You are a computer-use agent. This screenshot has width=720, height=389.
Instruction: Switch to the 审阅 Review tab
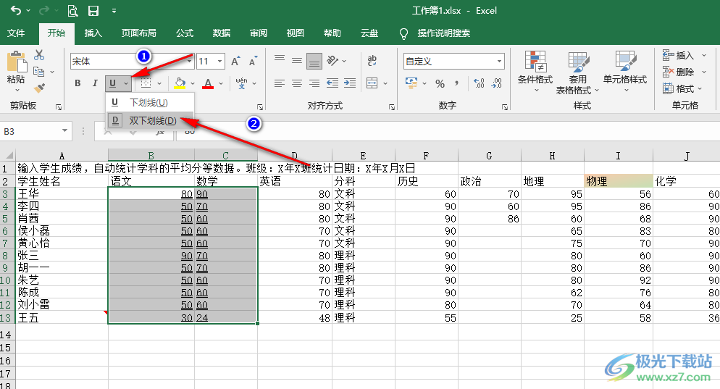point(258,33)
